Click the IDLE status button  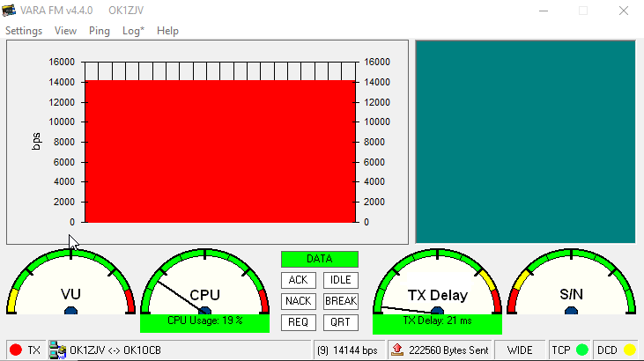pyautogui.click(x=340, y=280)
